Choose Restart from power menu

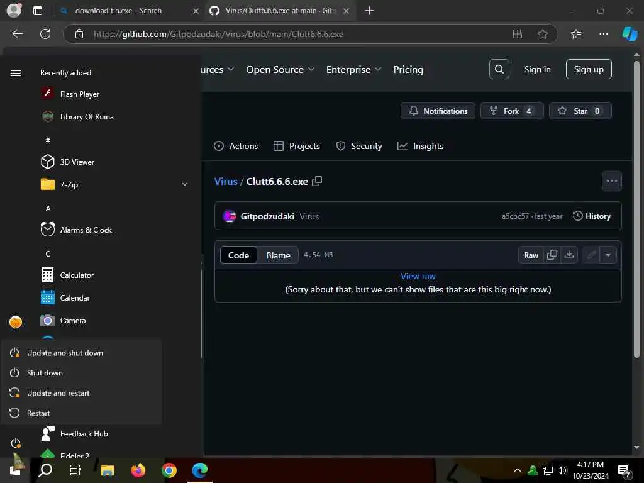coord(81,413)
